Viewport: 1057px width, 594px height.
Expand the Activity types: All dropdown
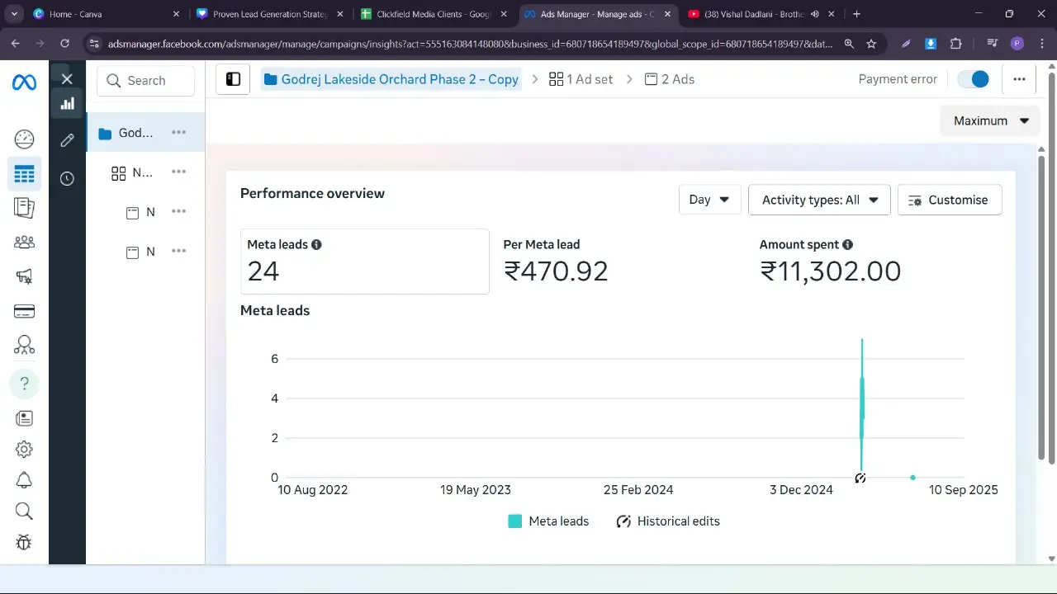(x=818, y=200)
